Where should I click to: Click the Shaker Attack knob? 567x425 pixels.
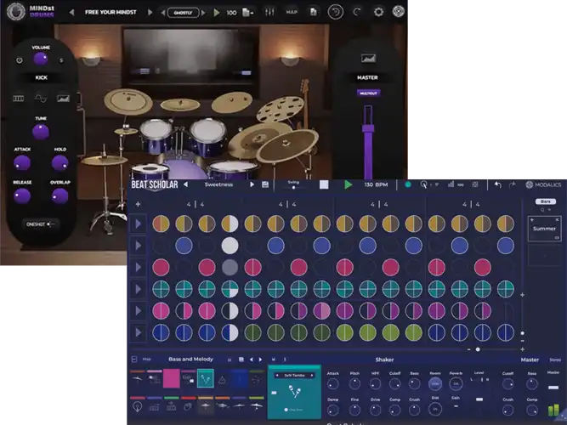click(x=332, y=383)
